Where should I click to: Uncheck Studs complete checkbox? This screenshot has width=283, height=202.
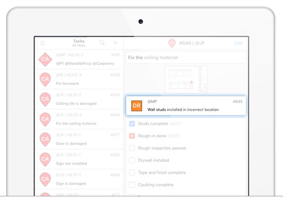click(x=132, y=124)
